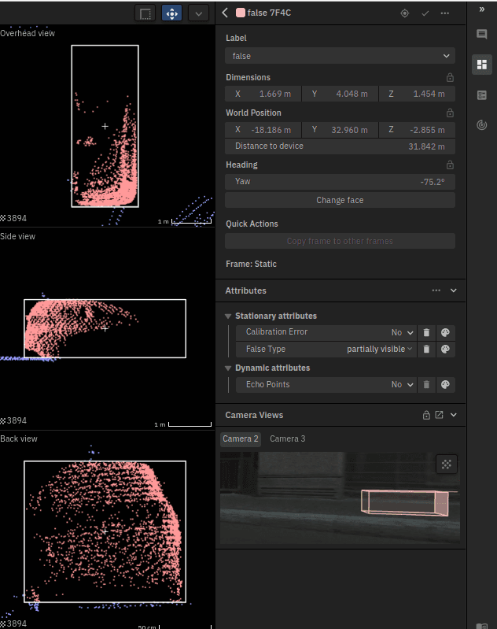Collapse the Camera Views section chevron
This screenshot has width=497, height=629.
(453, 415)
